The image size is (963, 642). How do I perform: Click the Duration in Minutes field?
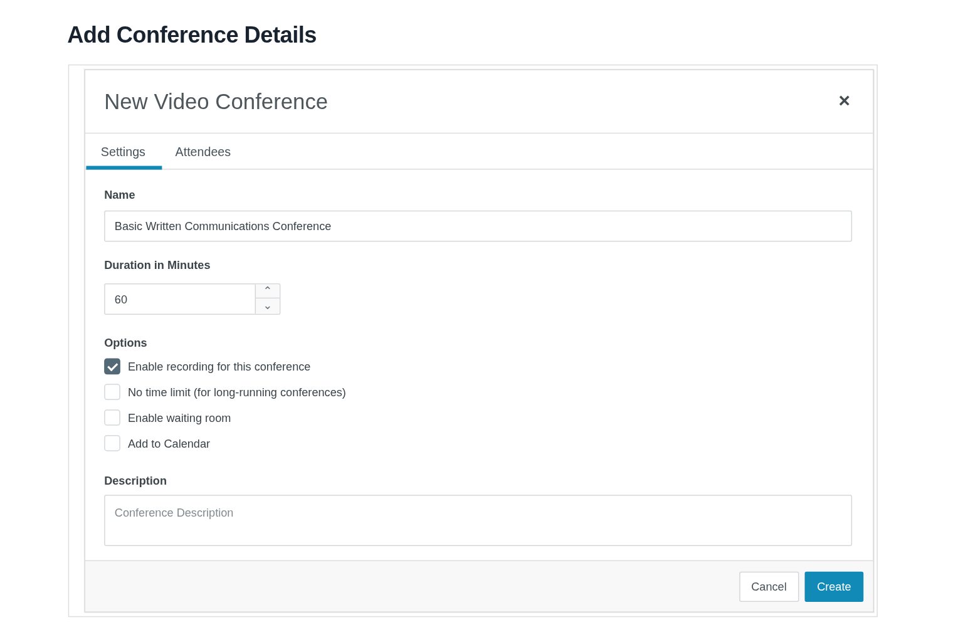pos(180,299)
